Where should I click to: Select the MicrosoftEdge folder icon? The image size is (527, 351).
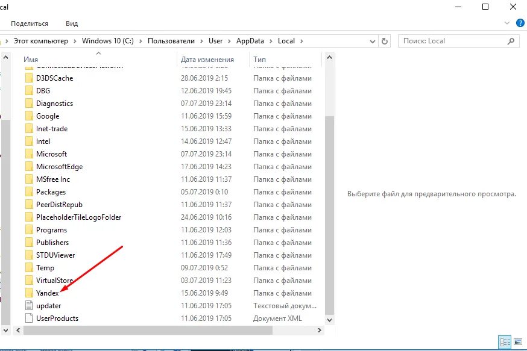tap(29, 167)
